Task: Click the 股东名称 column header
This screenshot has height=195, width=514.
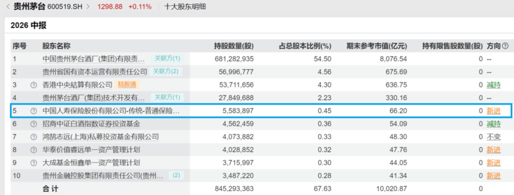Action: pos(56,46)
